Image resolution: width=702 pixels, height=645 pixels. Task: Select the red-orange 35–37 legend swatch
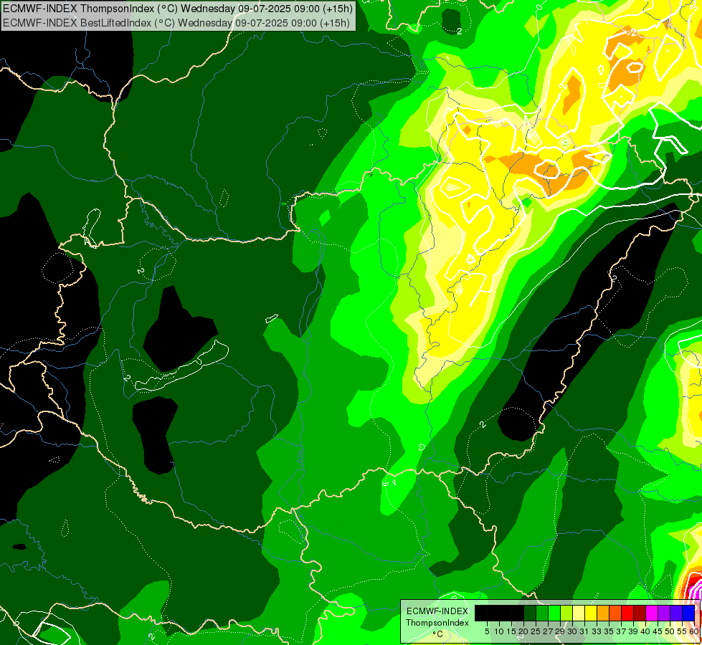pos(615,613)
